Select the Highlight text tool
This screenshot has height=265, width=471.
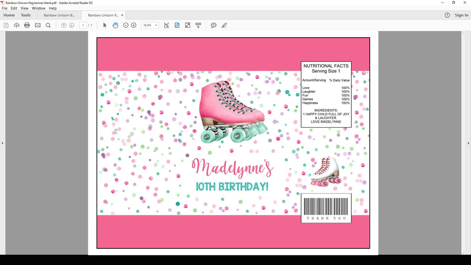click(224, 25)
